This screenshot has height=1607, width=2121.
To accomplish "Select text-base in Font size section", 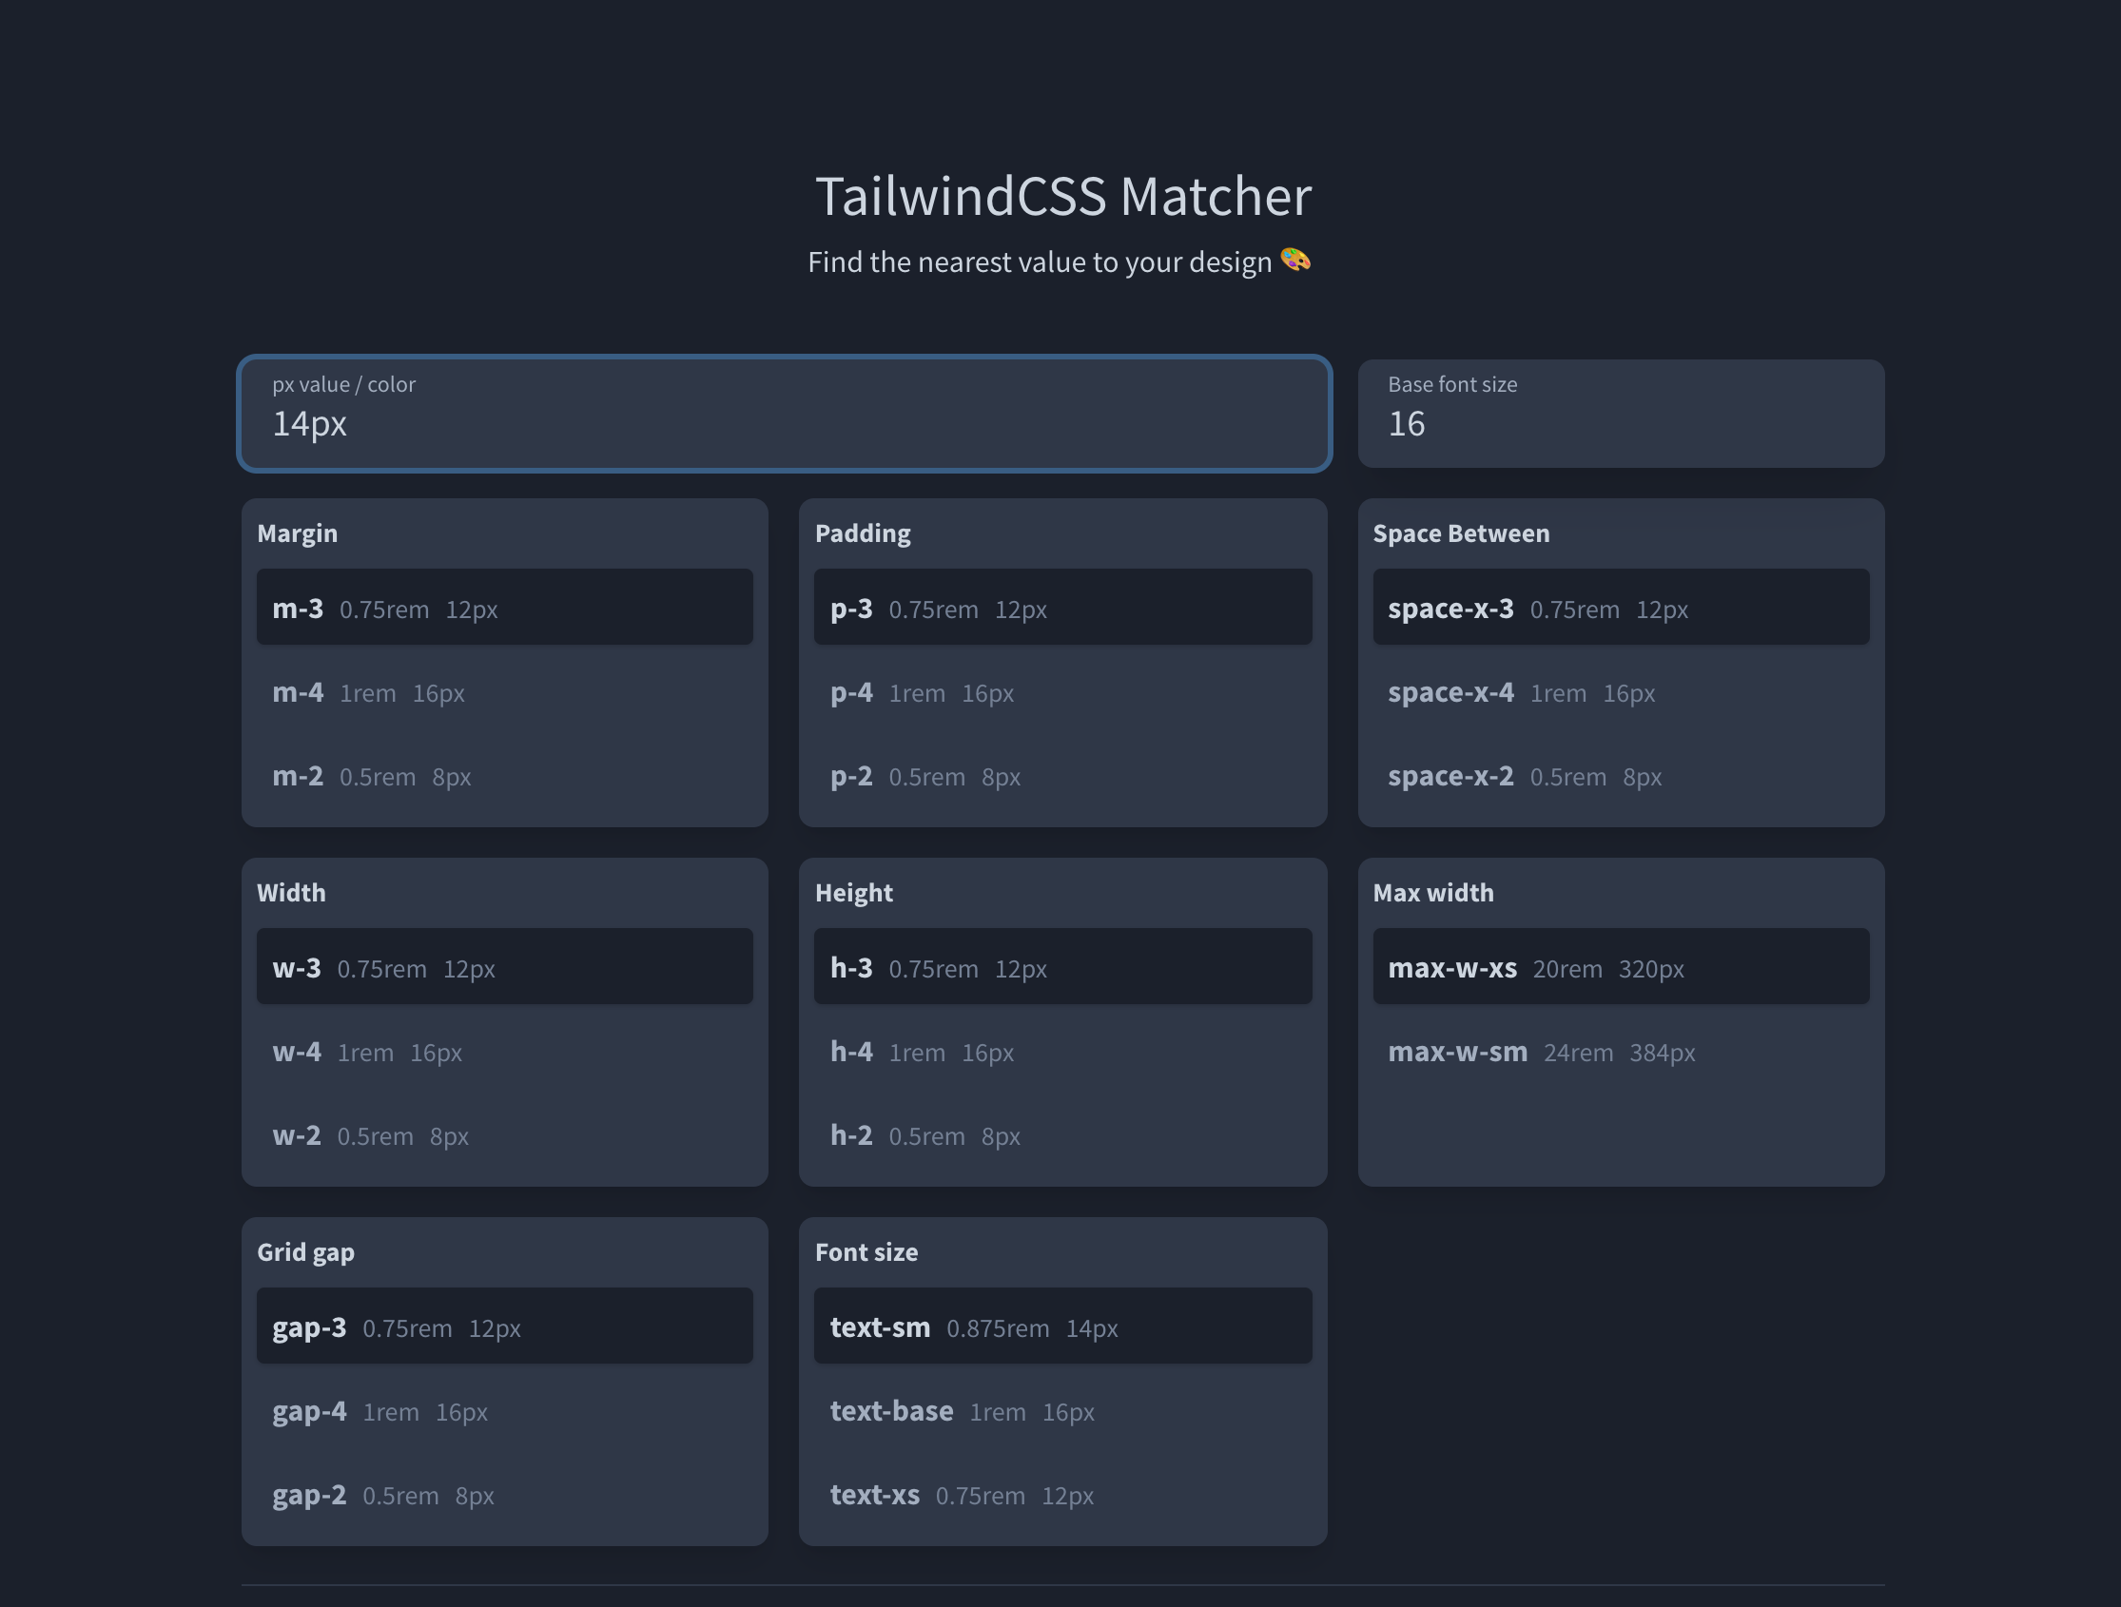I will click(1062, 1410).
